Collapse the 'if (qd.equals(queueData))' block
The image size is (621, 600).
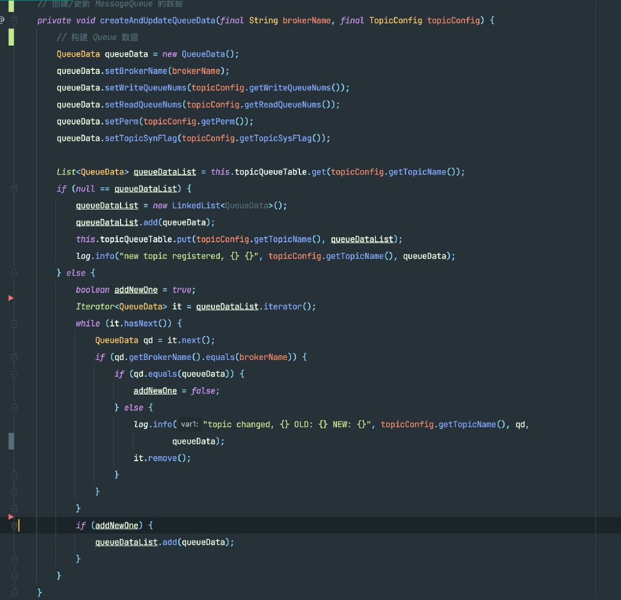coord(14,374)
